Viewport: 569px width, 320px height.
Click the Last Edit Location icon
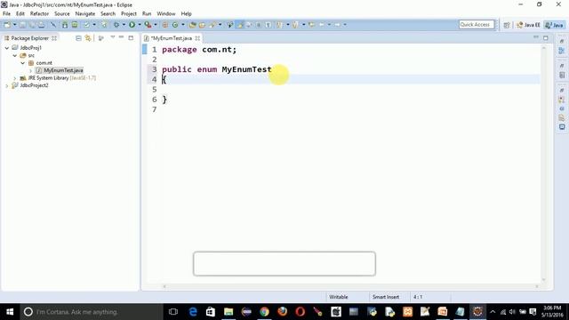(x=311, y=25)
